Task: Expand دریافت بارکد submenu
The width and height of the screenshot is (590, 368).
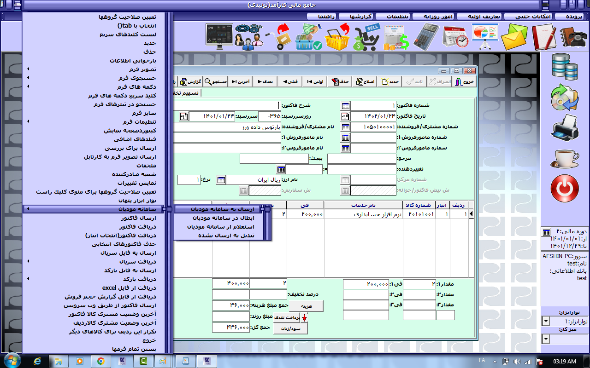Action: click(x=94, y=279)
